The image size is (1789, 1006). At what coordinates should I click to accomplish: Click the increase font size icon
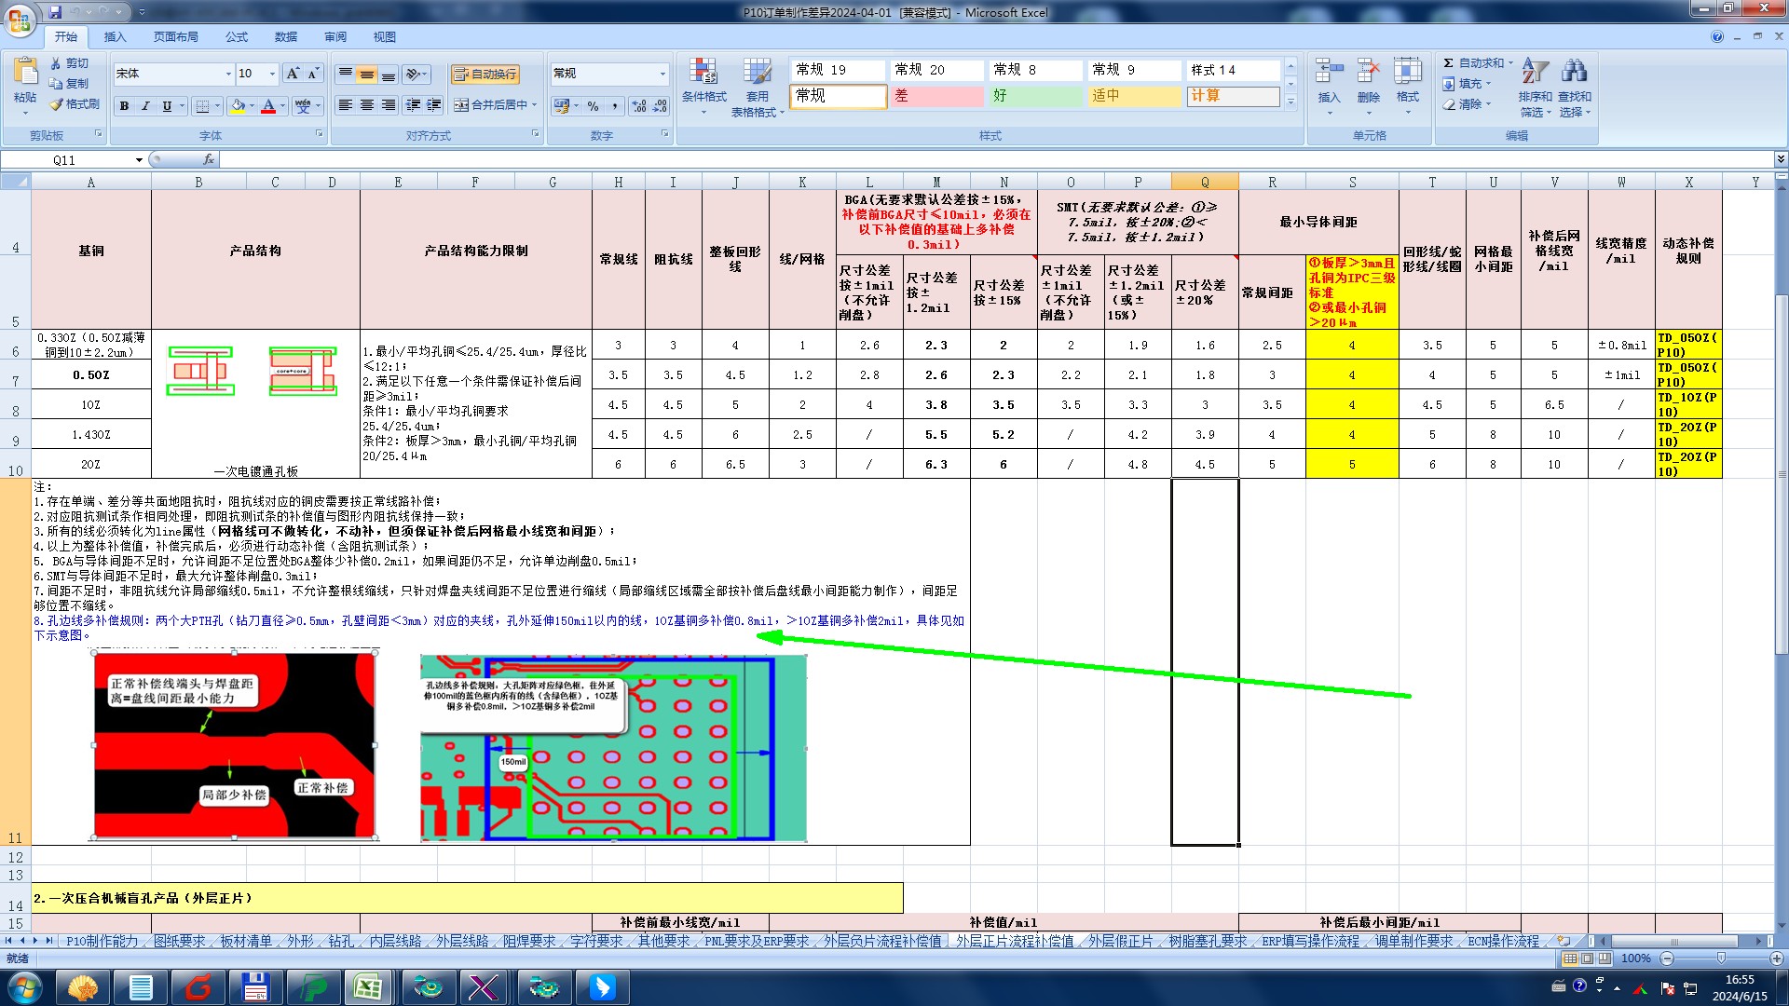(x=293, y=74)
